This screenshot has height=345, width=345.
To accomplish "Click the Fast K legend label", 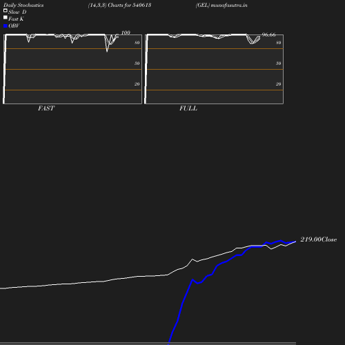I will pos(16,19).
